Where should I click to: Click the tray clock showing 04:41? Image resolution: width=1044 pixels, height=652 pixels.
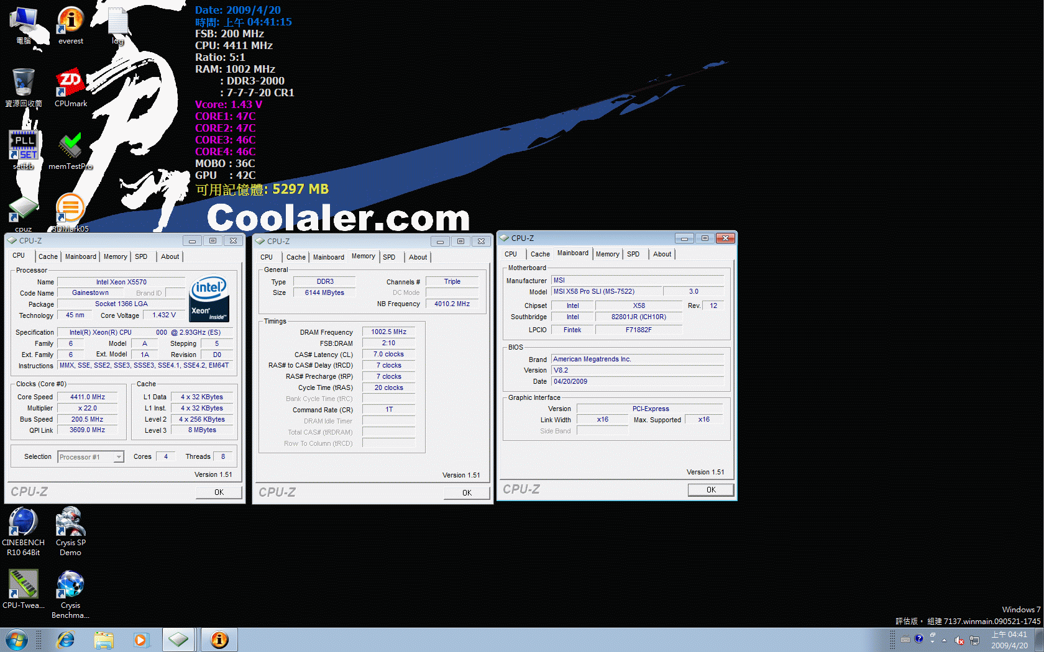click(1009, 640)
